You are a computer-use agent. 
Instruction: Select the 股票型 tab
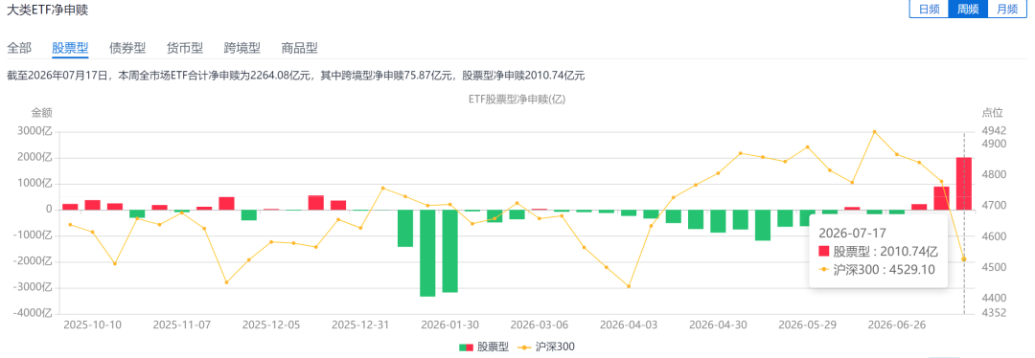pos(70,48)
